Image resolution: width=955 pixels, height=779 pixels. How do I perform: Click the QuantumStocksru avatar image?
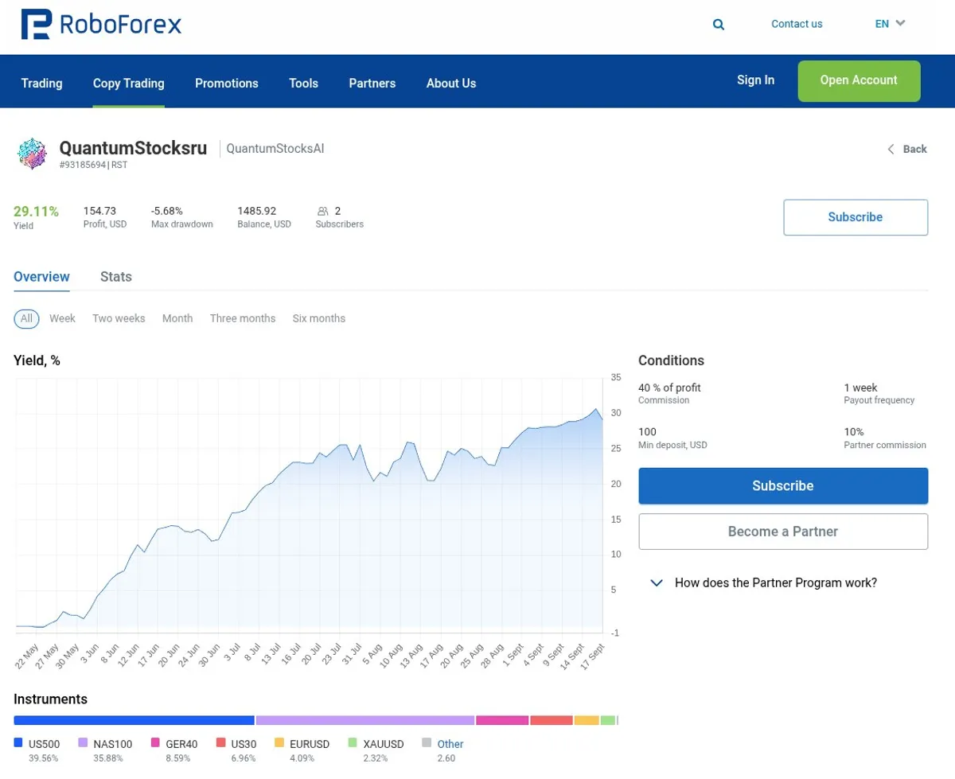click(33, 154)
